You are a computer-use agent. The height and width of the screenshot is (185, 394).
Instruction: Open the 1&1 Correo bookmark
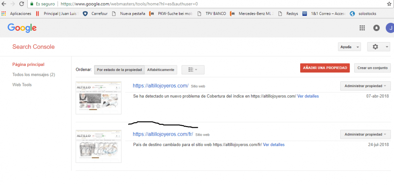click(x=324, y=14)
